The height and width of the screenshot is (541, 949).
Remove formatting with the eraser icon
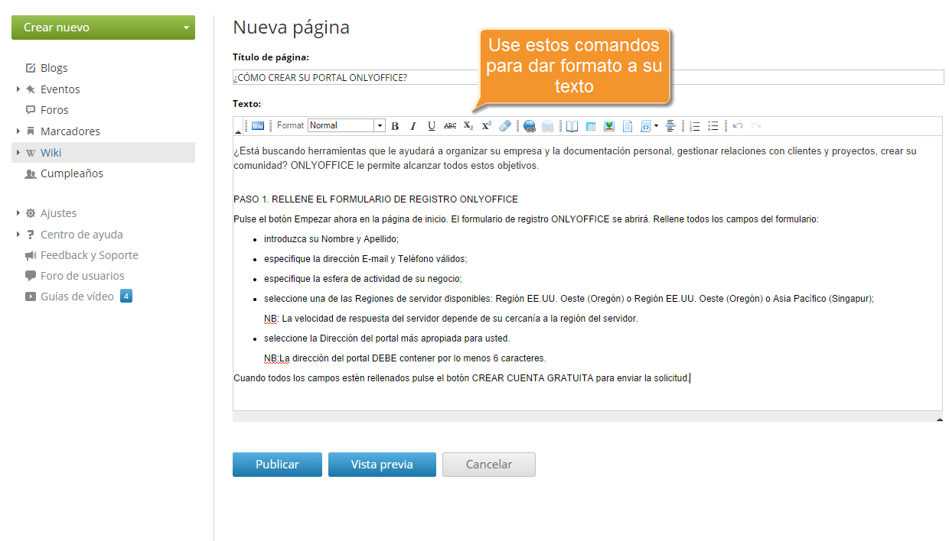click(x=505, y=125)
